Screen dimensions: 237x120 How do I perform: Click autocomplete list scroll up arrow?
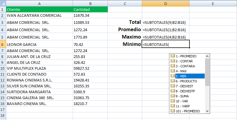[x=207, y=56]
